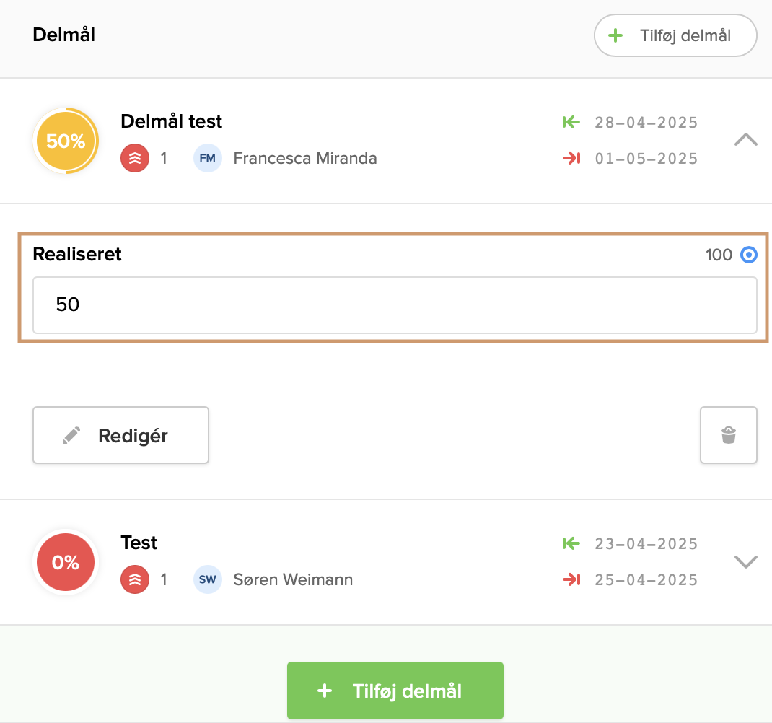Click the 50% yellow progress circle
The width and height of the screenshot is (772, 723).
point(66,141)
